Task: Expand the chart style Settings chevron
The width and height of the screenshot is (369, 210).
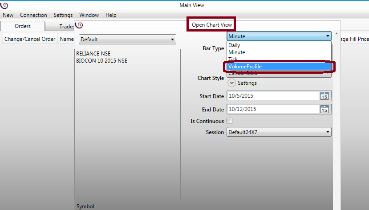Action: (232, 83)
